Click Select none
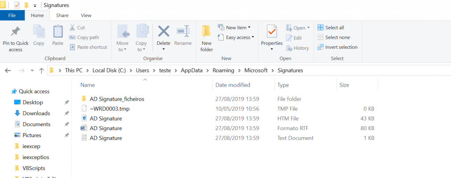The width and height of the screenshot is (451, 178). click(334, 37)
